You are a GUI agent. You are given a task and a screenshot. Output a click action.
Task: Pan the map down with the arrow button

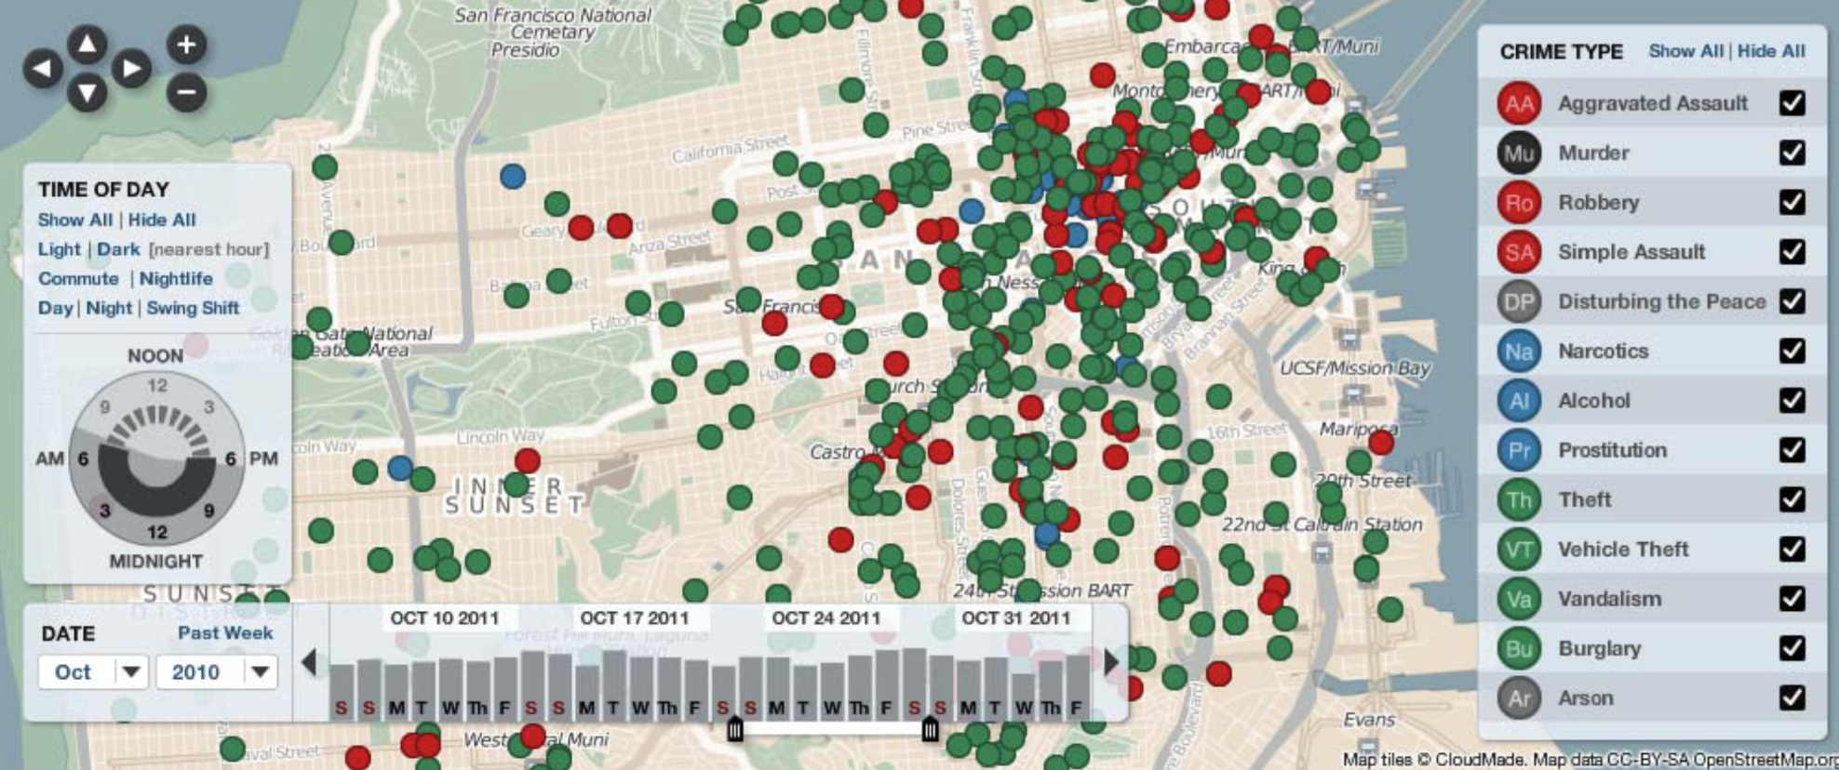pyautogui.click(x=87, y=93)
